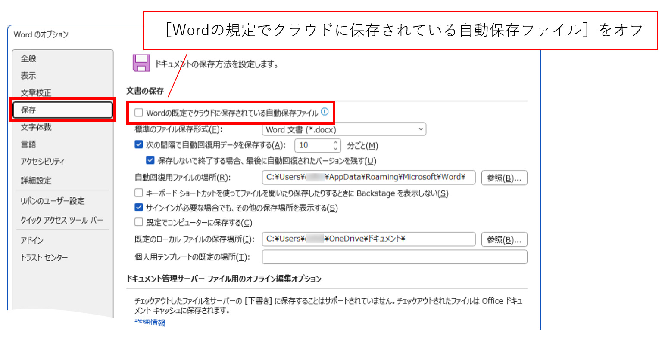Click the personal templates location field
Image resolution: width=662 pixels, height=340 pixels.
coord(394,257)
